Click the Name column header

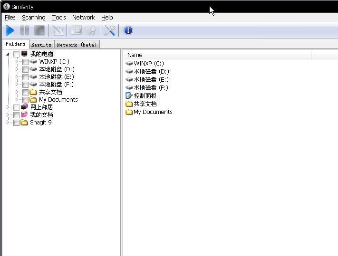tap(135, 55)
